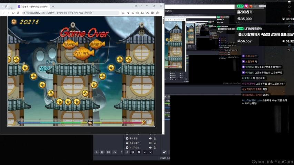Open the Windows search icon on the screen's right edge
Image resolution: width=294 pixels, height=165 pixels.
(x=289, y=7)
